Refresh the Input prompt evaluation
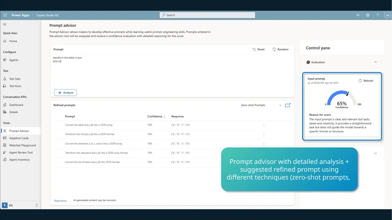The image size is (392, 220). point(366,81)
